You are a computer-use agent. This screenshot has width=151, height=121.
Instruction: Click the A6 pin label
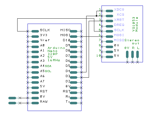point(42,76)
